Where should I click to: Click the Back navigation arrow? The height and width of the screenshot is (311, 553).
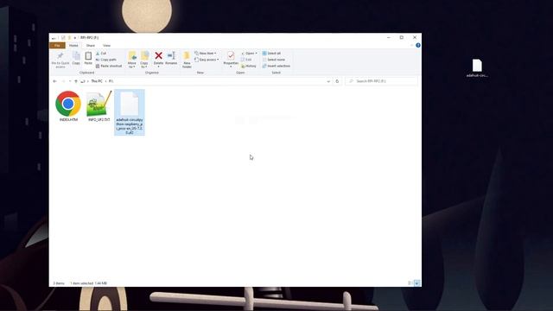54,81
